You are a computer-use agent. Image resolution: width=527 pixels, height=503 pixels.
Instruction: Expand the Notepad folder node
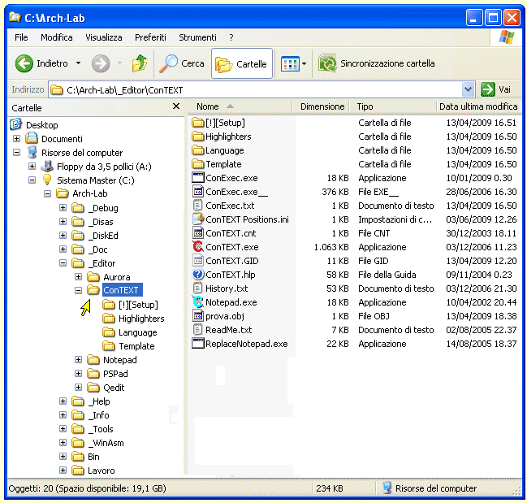click(x=78, y=360)
